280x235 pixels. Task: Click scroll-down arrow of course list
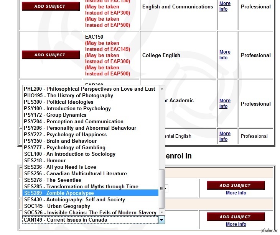pos(161,212)
